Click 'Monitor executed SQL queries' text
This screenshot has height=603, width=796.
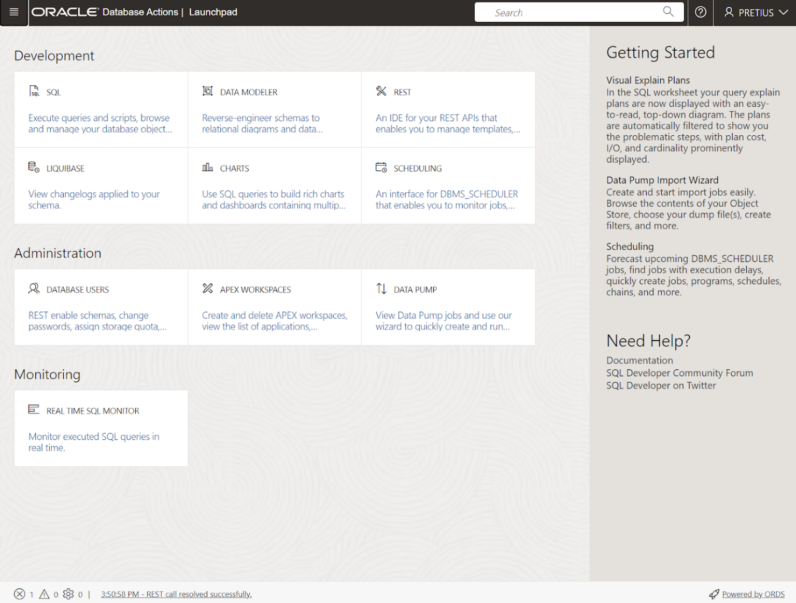pos(94,442)
